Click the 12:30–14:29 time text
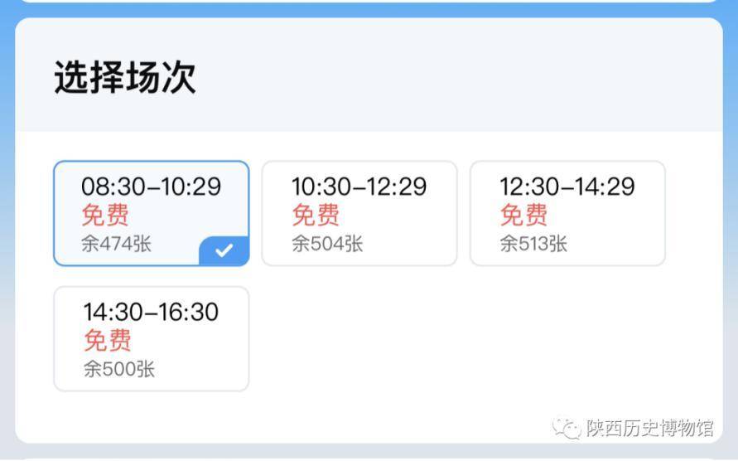 coord(567,187)
